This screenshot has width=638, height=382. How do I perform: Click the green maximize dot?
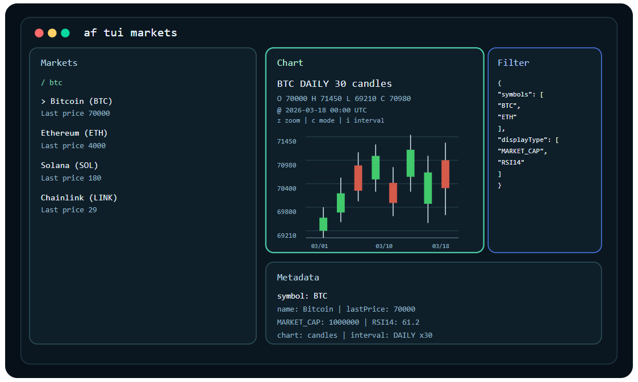click(65, 33)
